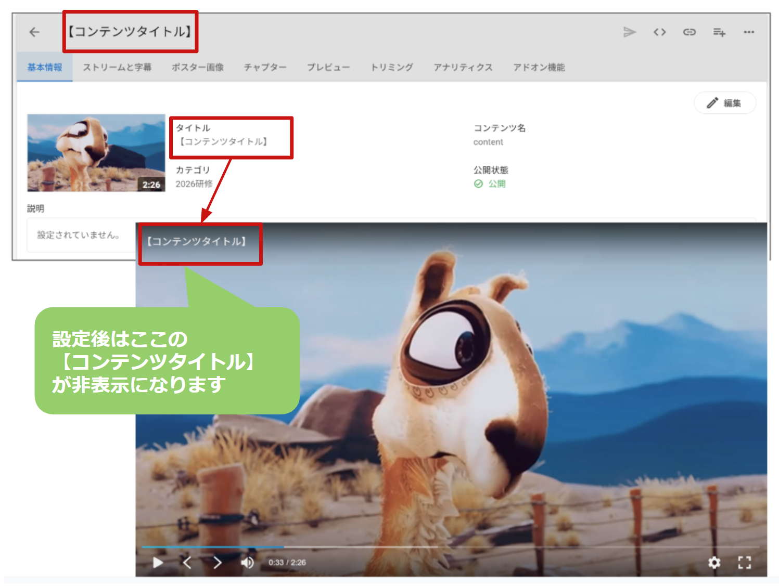Enter fullscreen in the video player
This screenshot has width=779, height=586.
(x=745, y=562)
